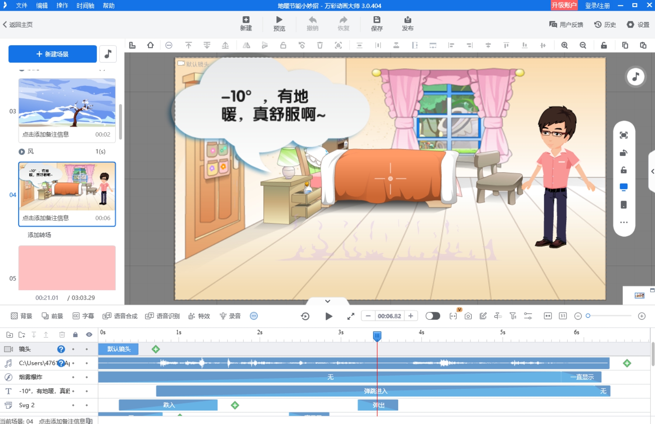
Task: Open 登录/注册 login
Action: [x=597, y=5]
